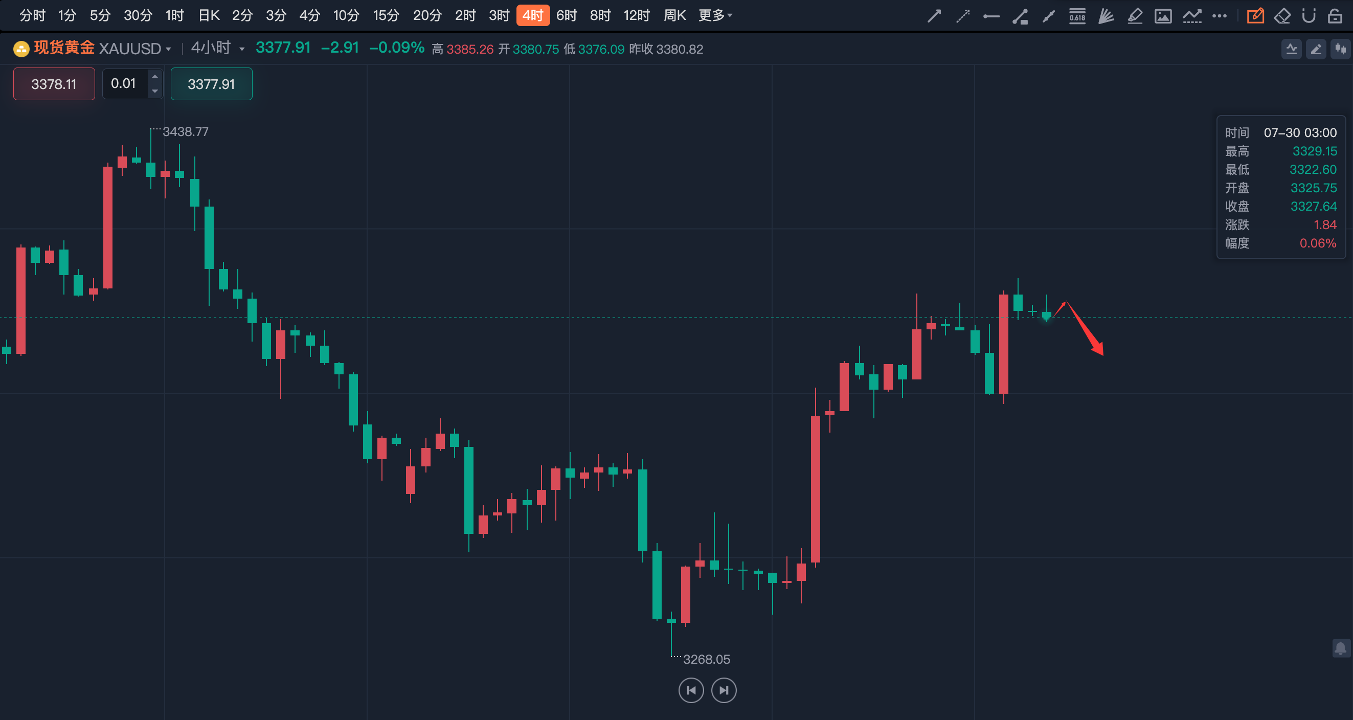Toggle the drawing lock

1335,16
